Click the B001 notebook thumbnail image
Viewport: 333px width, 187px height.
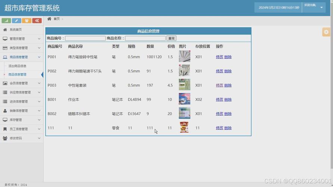coord(185,99)
